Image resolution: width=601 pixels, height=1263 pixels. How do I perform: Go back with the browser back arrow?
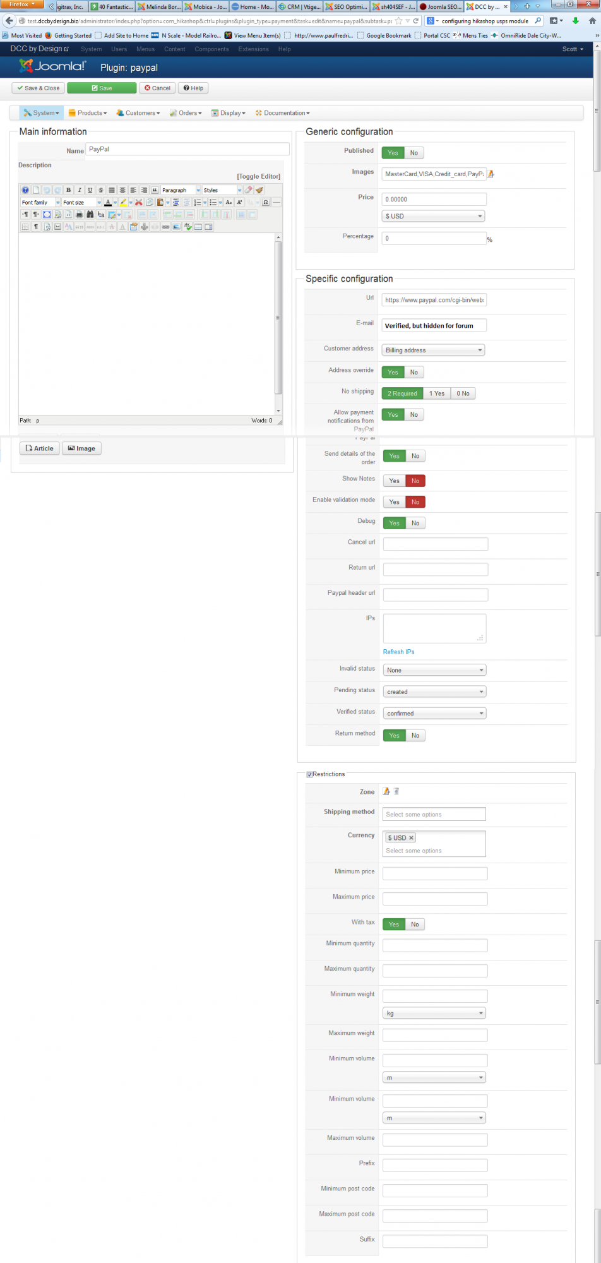[x=9, y=21]
